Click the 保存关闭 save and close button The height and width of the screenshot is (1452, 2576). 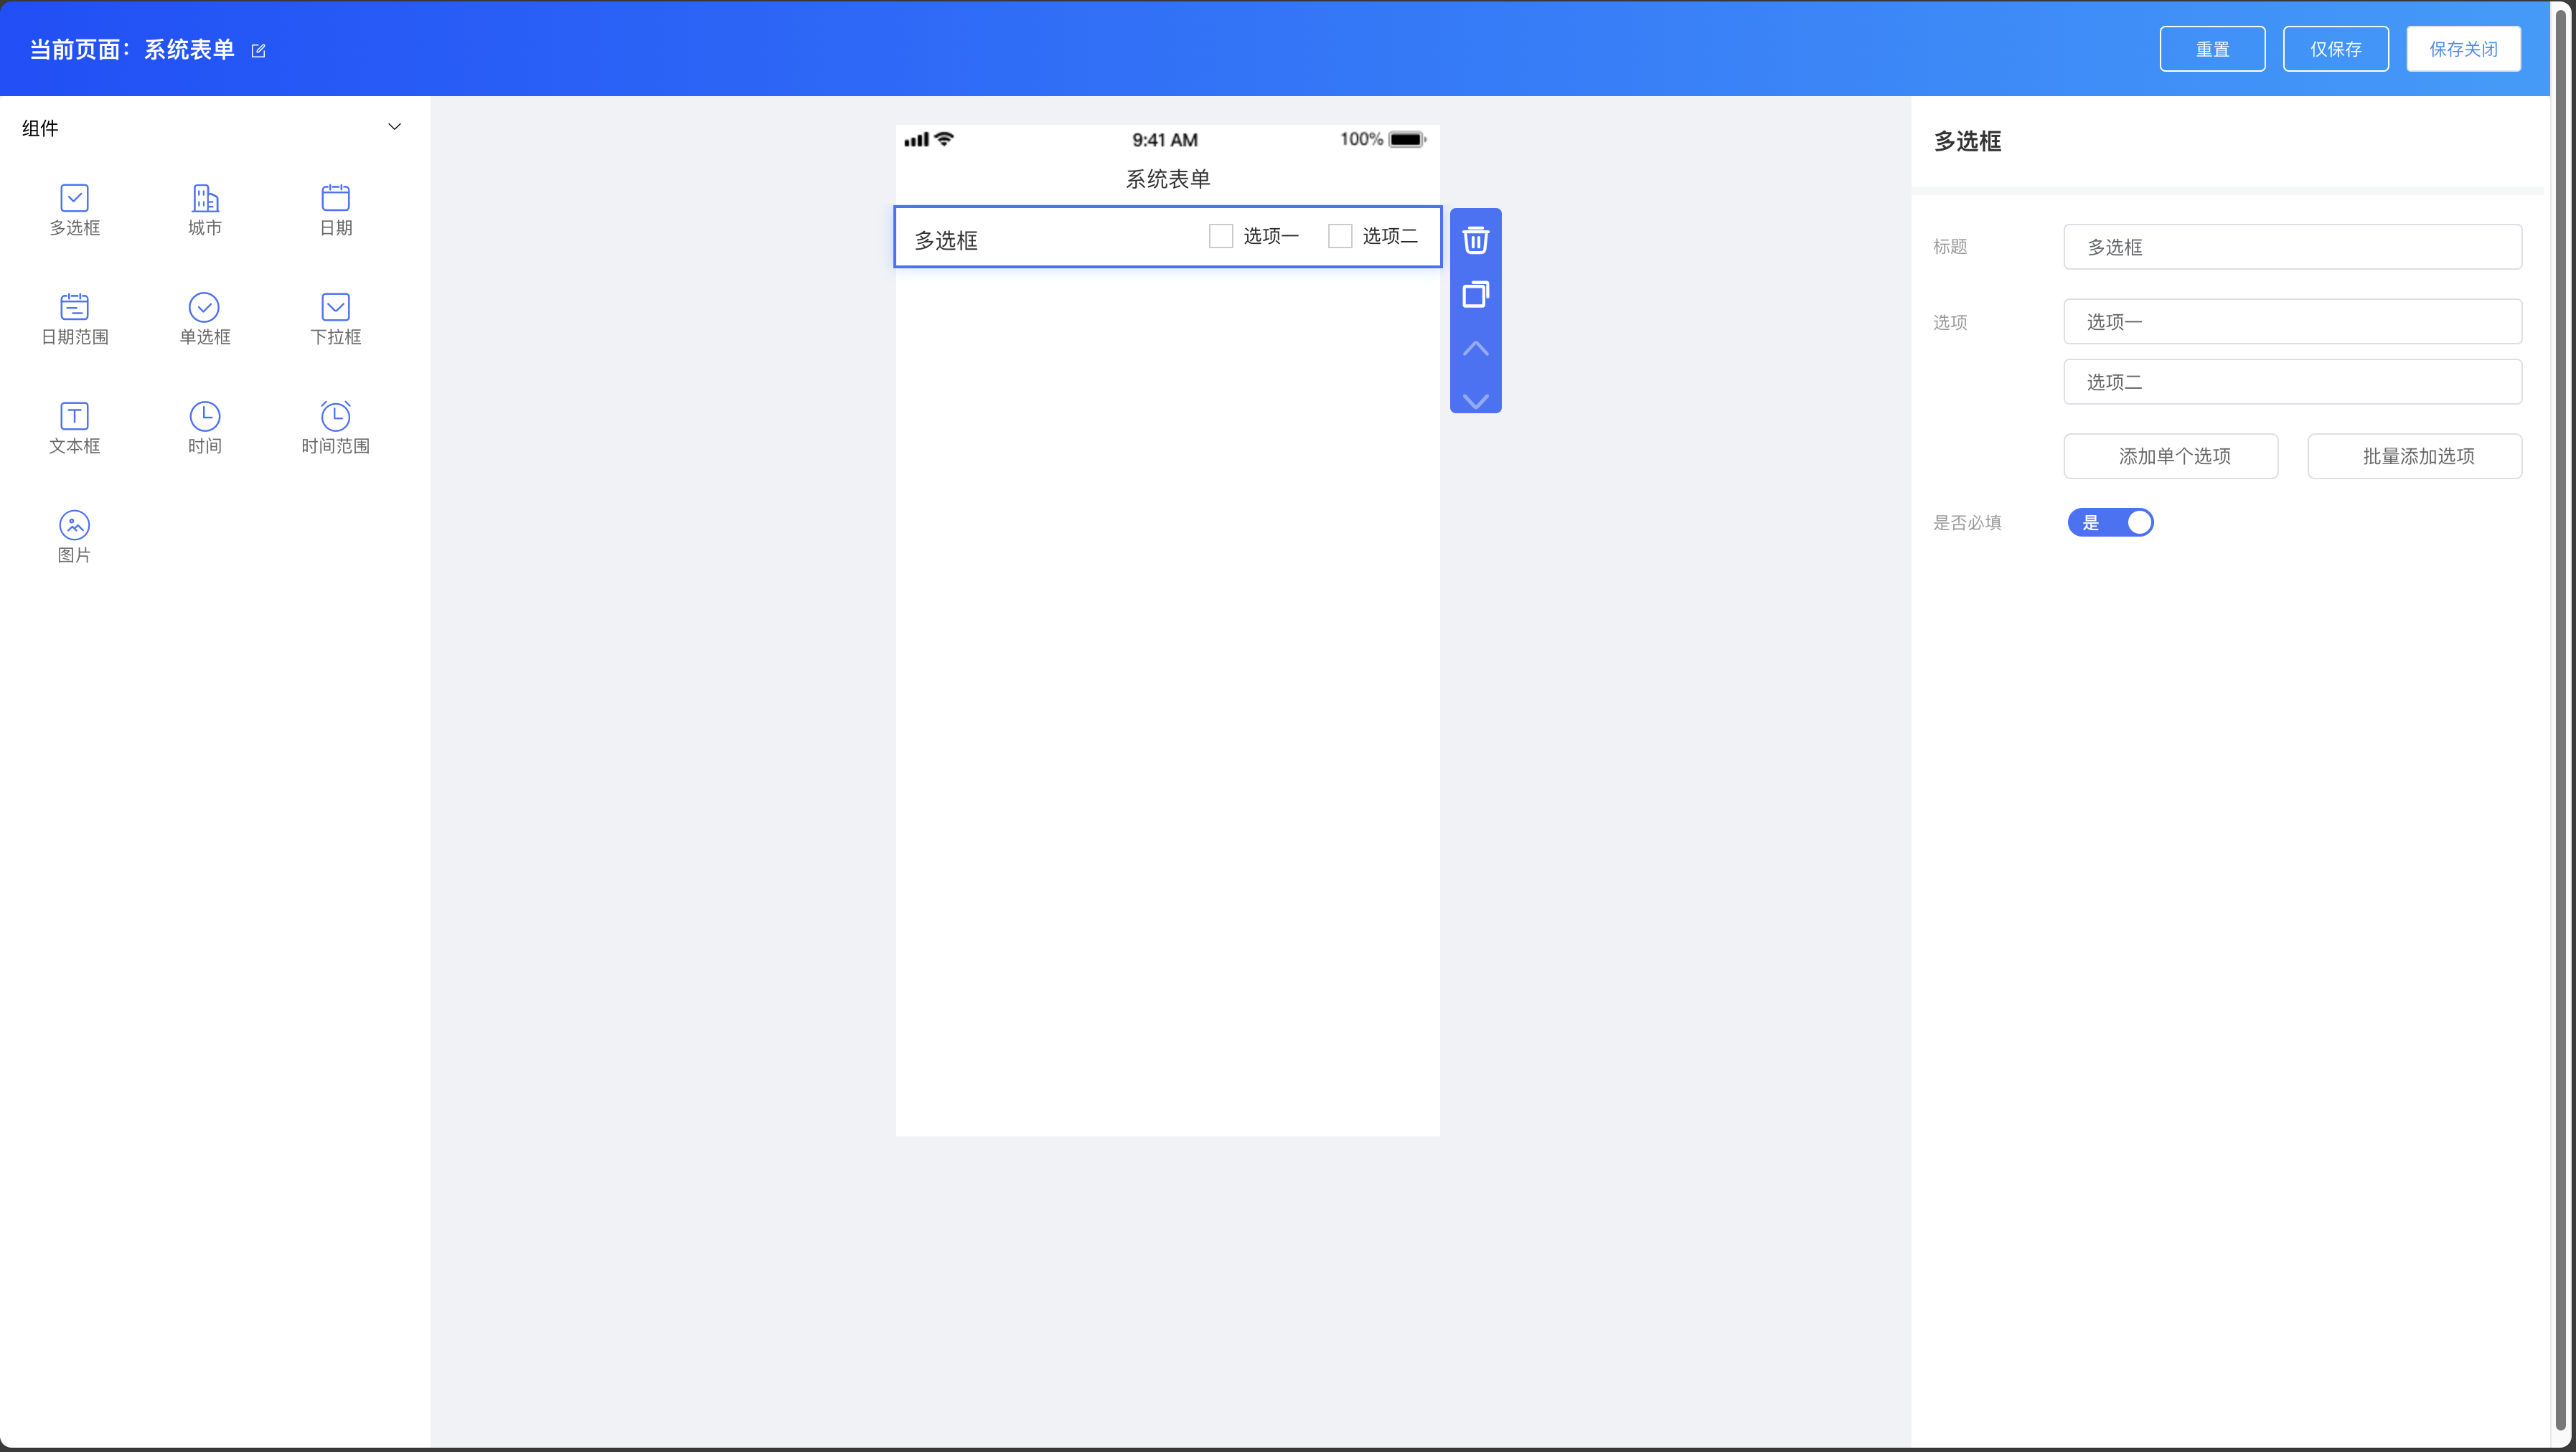coord(2463,49)
